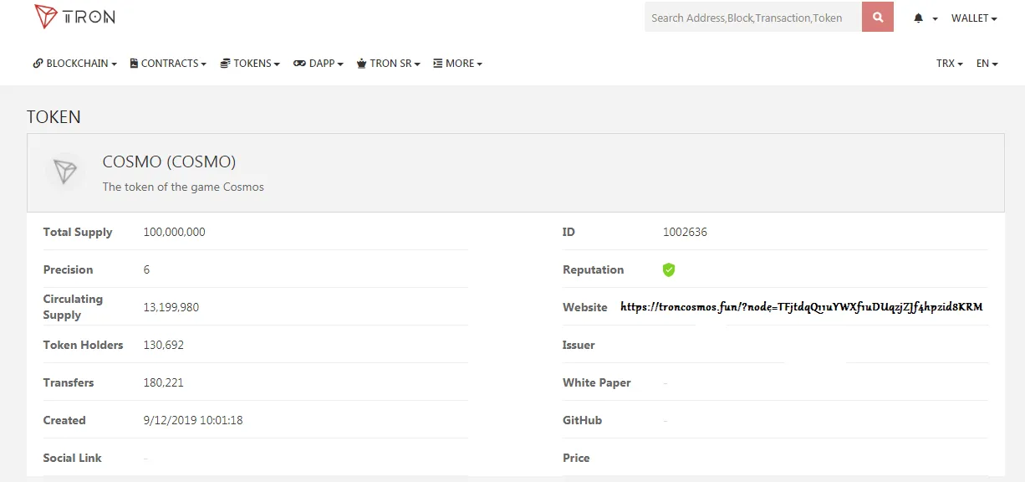The image size is (1025, 482).
Task: Open the CONTRACTS menu
Action: (168, 64)
